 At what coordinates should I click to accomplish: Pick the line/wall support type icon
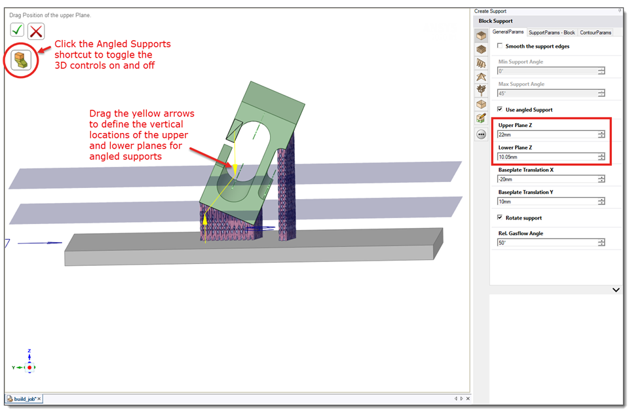(x=482, y=63)
